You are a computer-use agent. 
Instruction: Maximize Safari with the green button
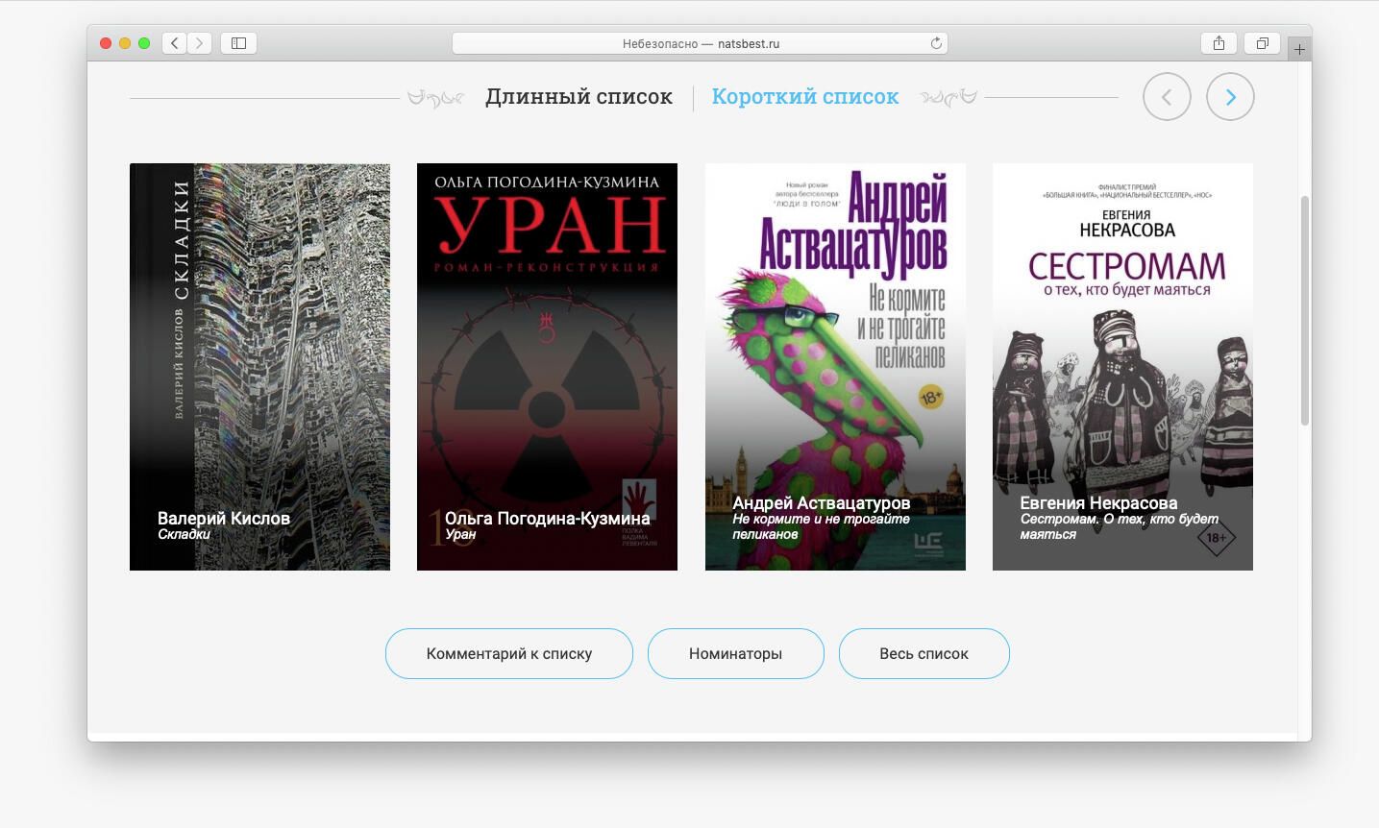click(144, 43)
